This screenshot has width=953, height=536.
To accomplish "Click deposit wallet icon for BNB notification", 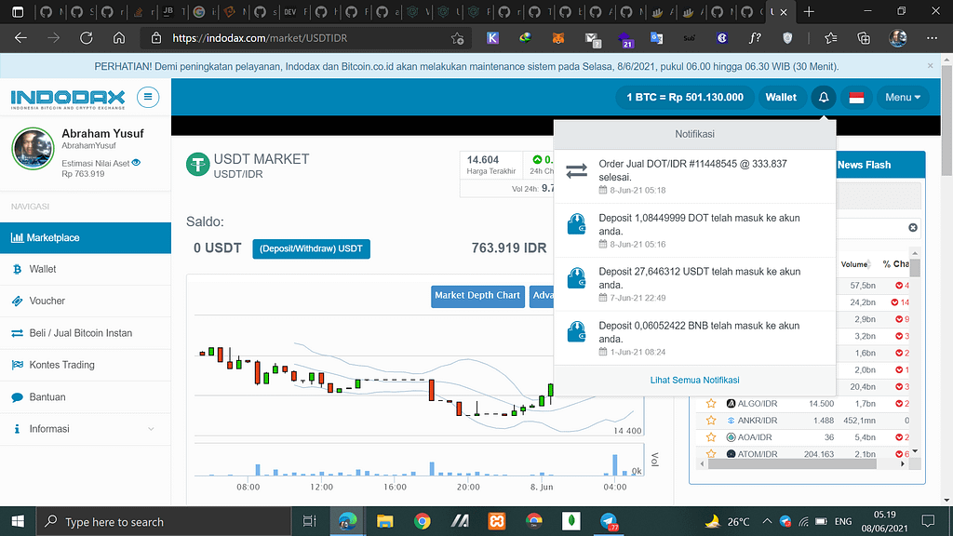I will pos(576,332).
